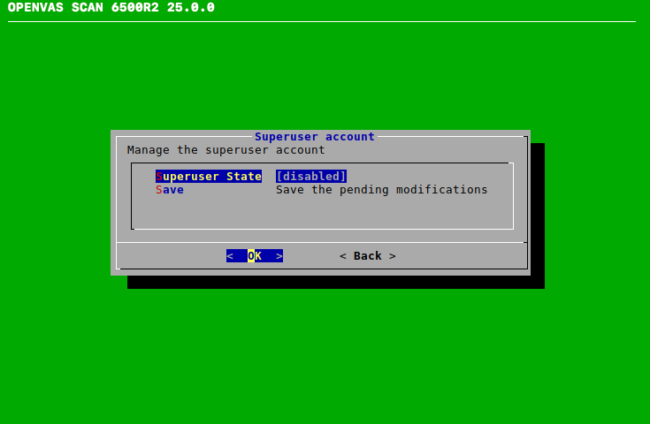Select the Save menu entry
Viewport: 650px width, 424px height.
pyautogui.click(x=170, y=190)
